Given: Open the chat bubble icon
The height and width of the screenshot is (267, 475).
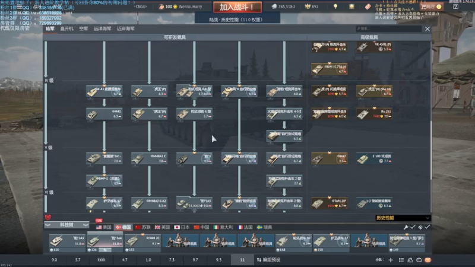Looking at the screenshot, I should (x=419, y=260).
